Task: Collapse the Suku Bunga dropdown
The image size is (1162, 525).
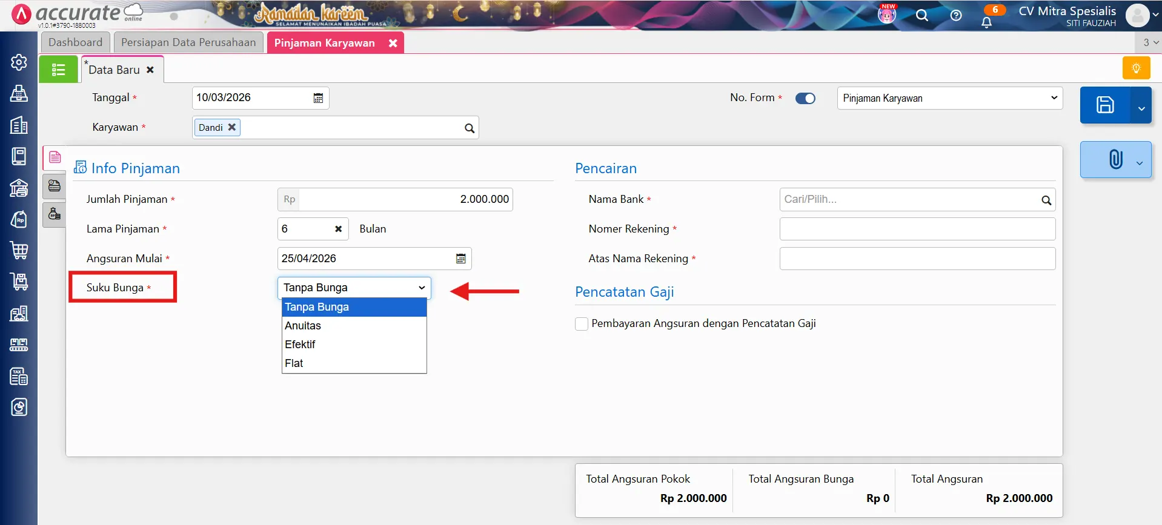Action: click(x=354, y=288)
